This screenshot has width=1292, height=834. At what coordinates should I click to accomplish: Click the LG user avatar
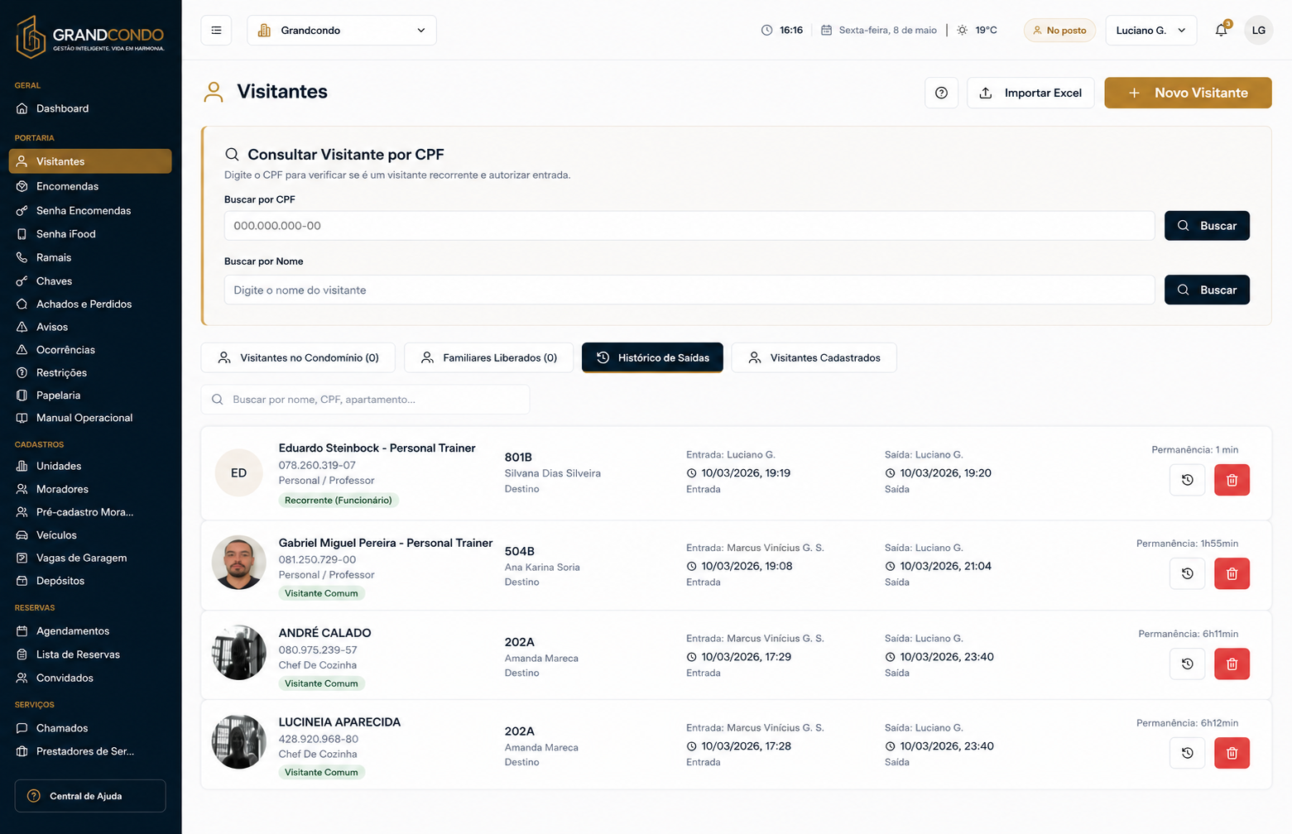coord(1258,31)
